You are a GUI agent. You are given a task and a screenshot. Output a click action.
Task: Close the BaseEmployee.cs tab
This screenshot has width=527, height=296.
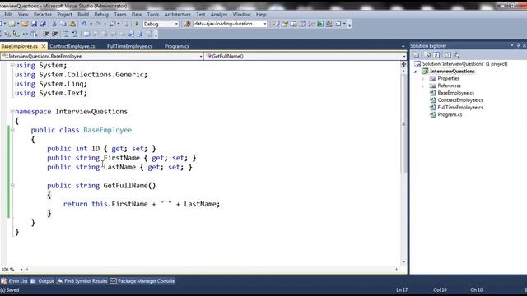point(44,46)
